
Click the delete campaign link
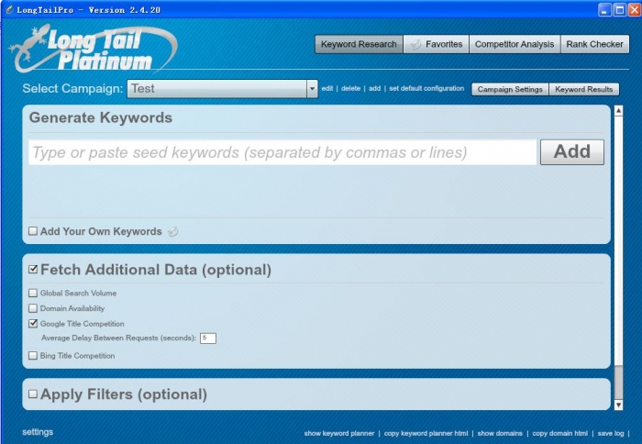click(351, 88)
